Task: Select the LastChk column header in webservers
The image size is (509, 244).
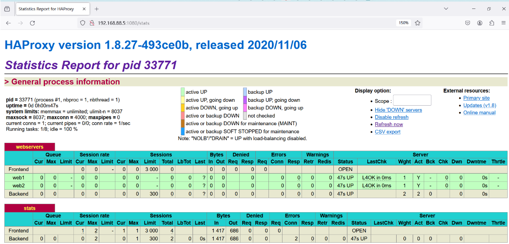Action: (377, 161)
